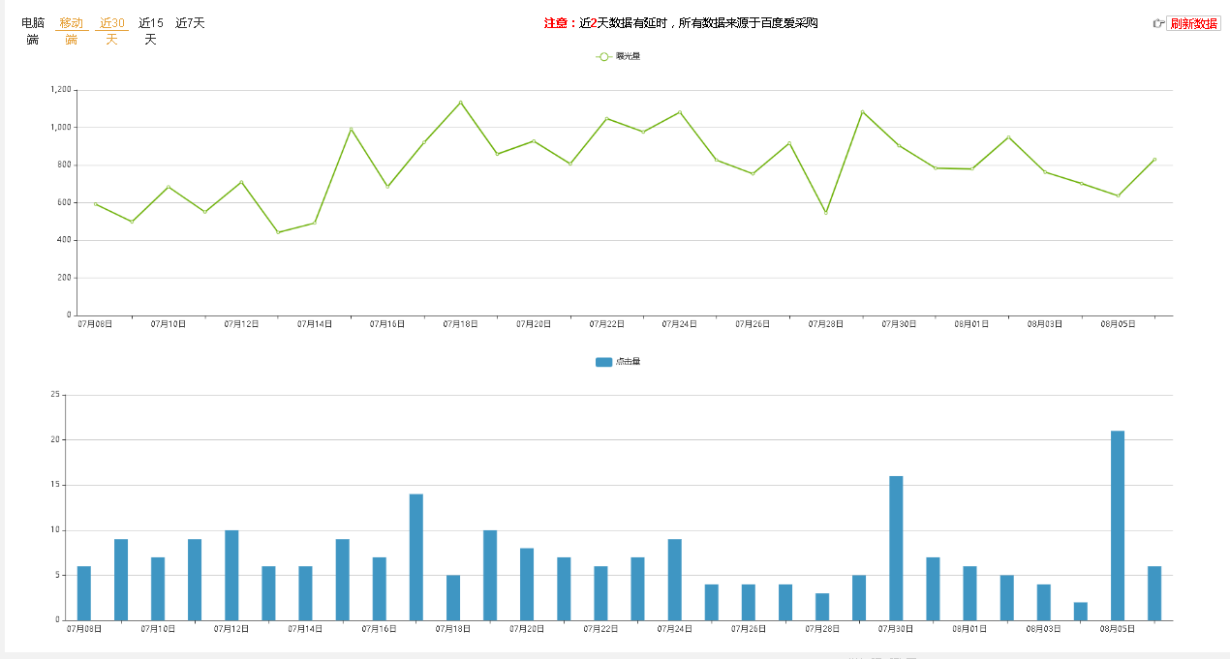Click the exposure line peak at 07月18日
The image size is (1230, 659).
pyautogui.click(x=461, y=103)
